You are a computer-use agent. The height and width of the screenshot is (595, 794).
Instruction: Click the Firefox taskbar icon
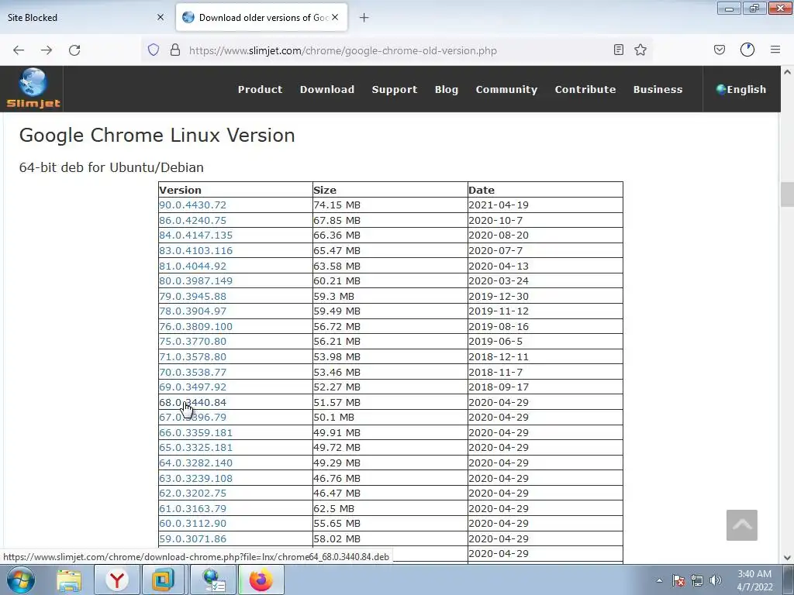click(261, 580)
